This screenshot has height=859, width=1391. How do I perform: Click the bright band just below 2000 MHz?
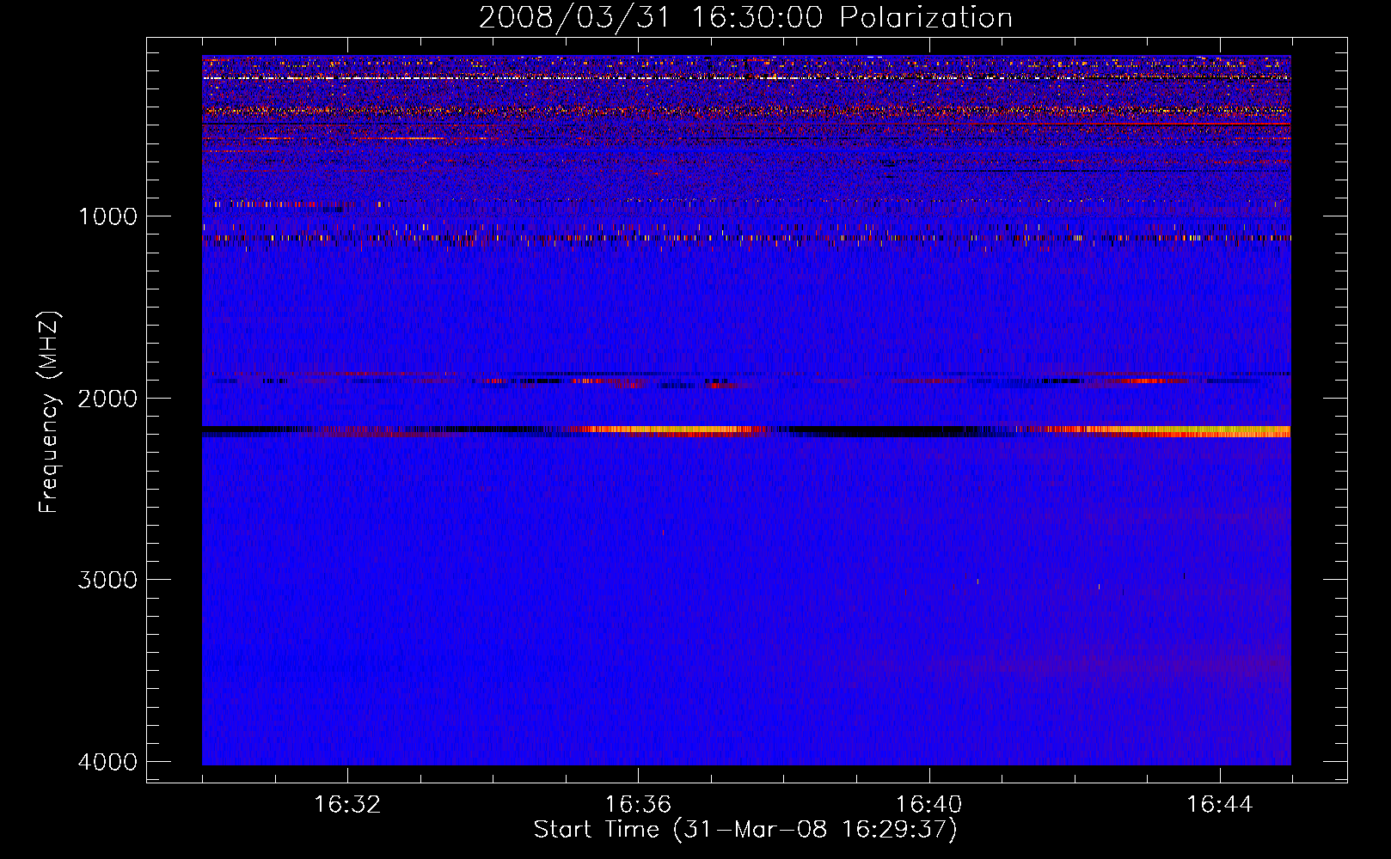tap(746, 431)
